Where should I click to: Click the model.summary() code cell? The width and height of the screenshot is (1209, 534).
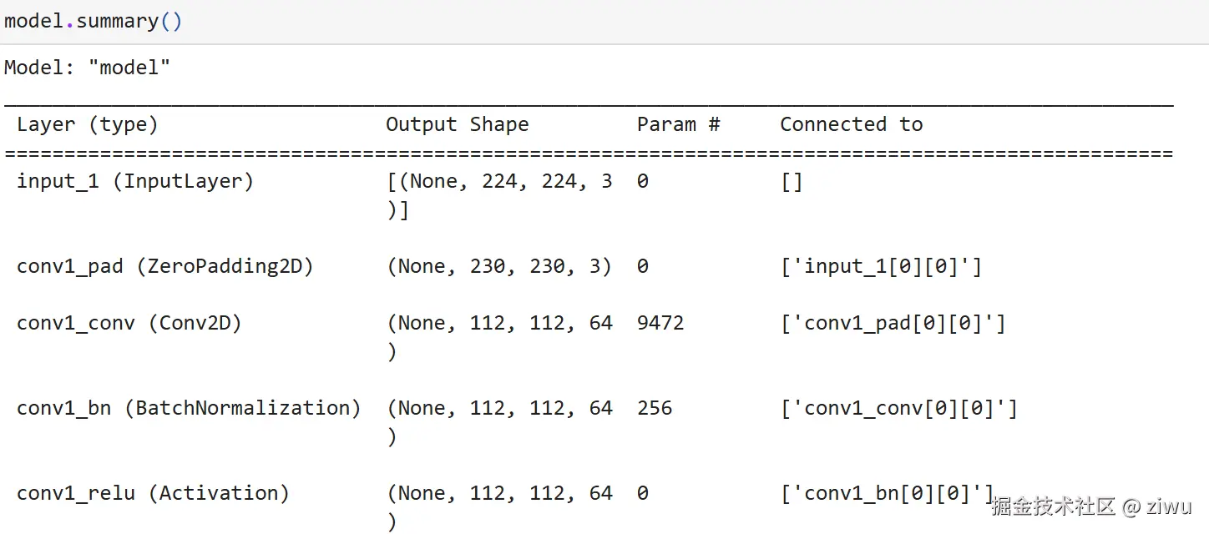pyautogui.click(x=93, y=21)
